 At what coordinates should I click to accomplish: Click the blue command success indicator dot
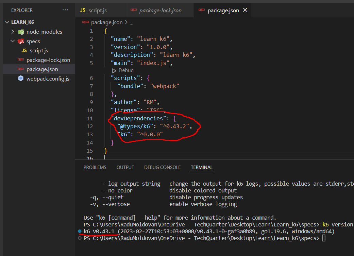click(x=80, y=231)
